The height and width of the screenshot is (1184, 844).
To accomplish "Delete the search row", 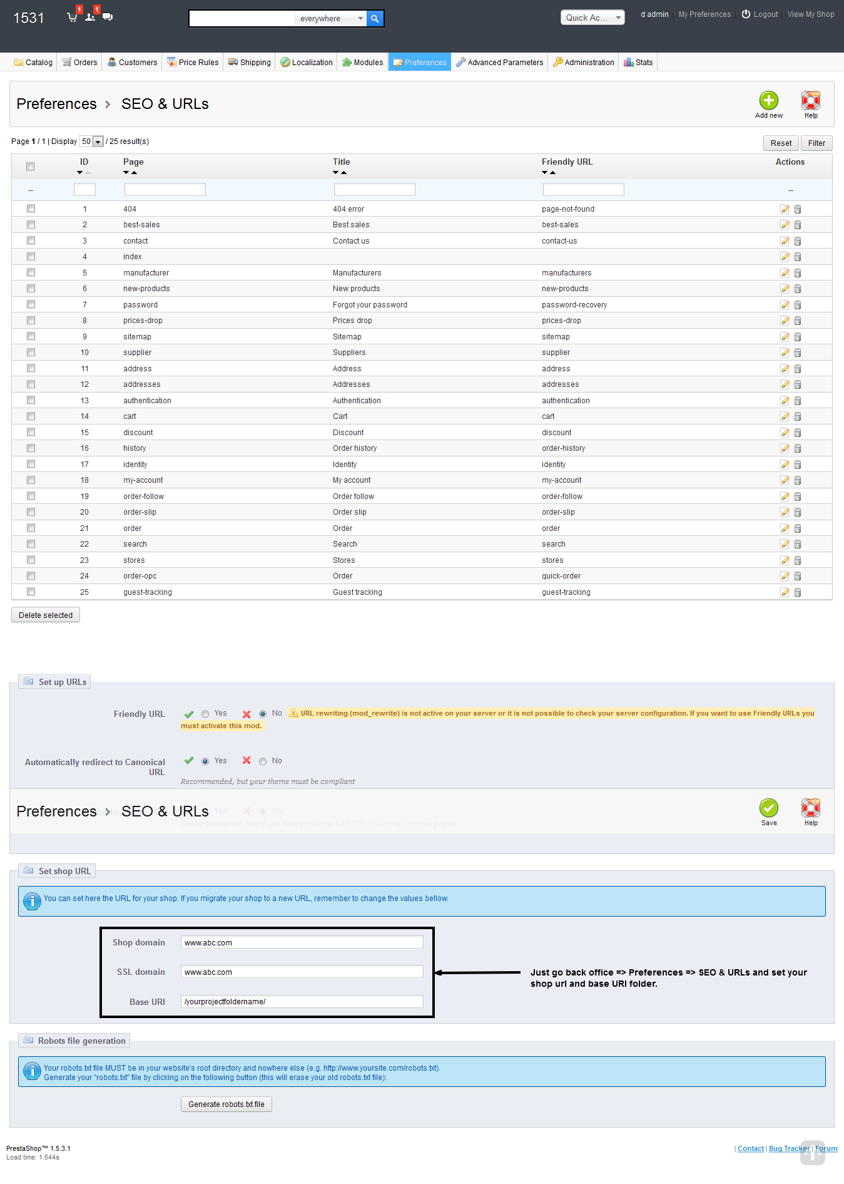I will [798, 544].
